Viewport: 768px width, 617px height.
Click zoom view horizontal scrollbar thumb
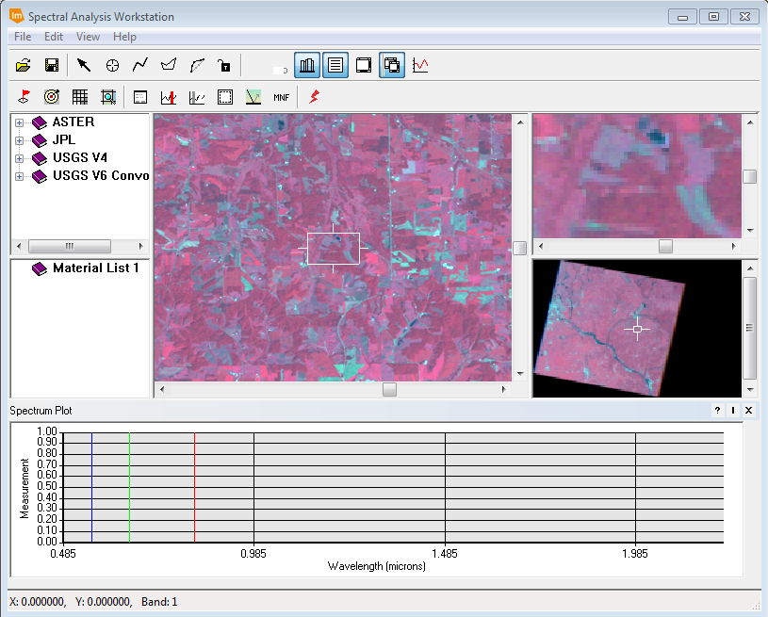(x=665, y=246)
